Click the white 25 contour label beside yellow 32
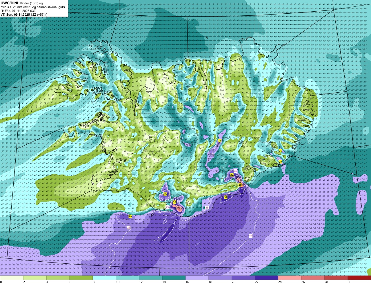 [x=235, y=171]
